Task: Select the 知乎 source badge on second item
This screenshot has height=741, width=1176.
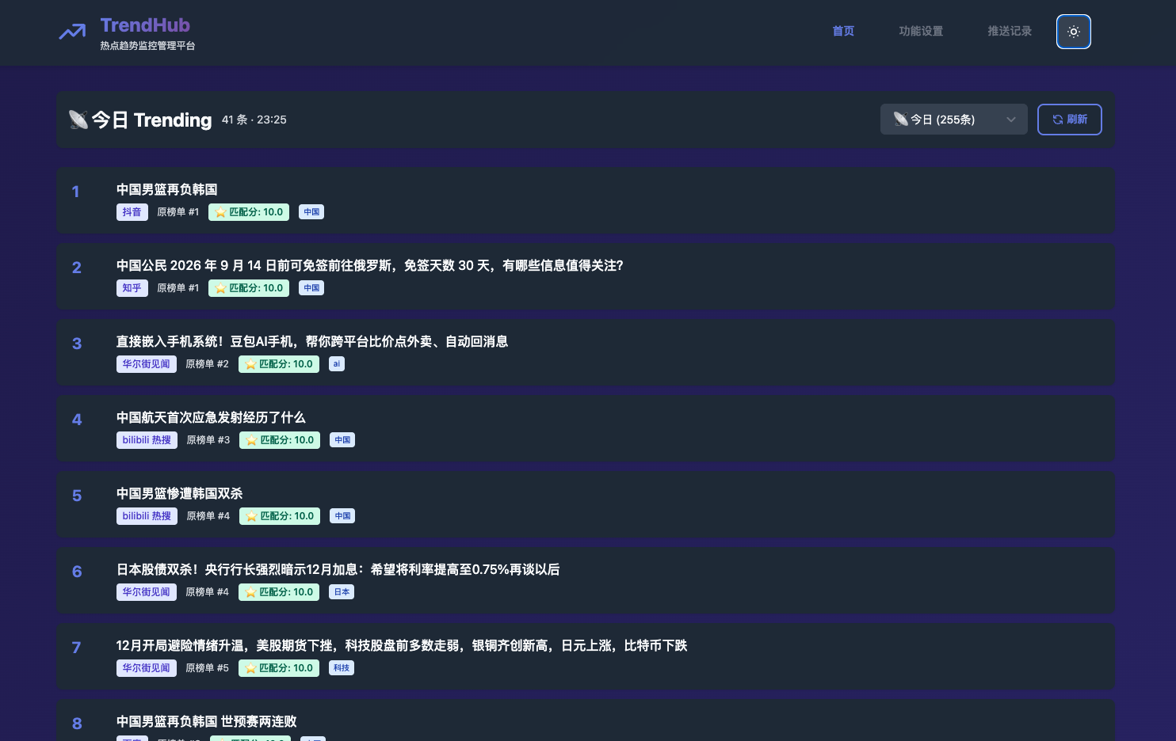Action: pos(132,287)
